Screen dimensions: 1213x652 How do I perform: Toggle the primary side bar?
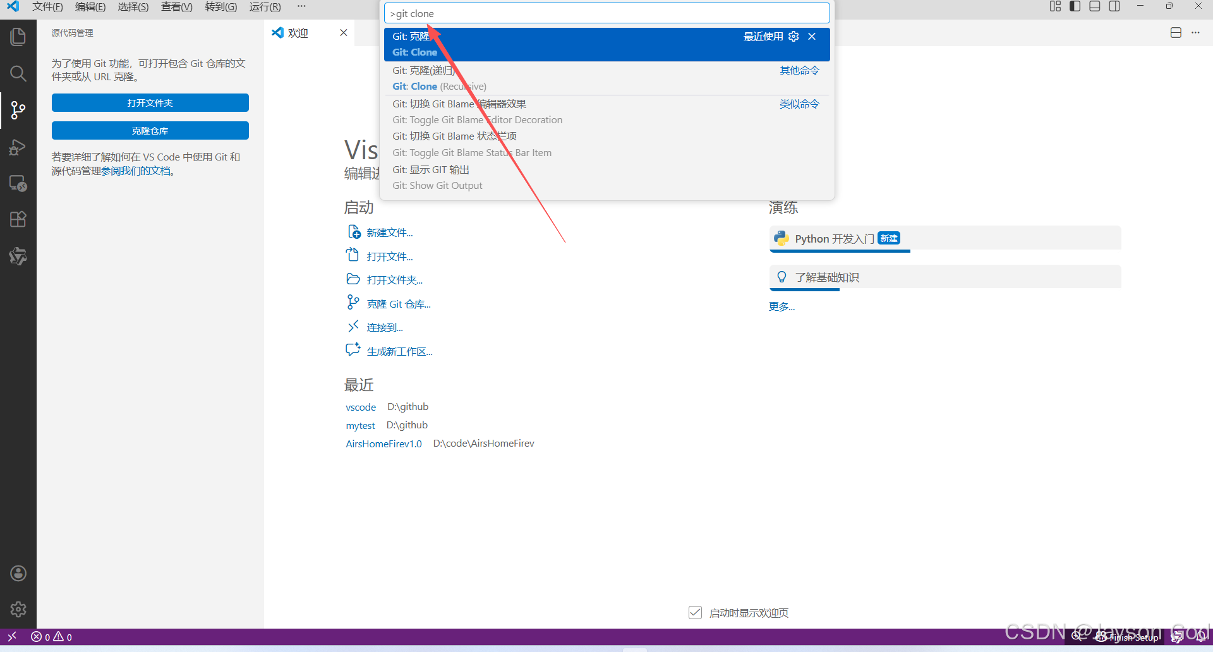(1075, 6)
